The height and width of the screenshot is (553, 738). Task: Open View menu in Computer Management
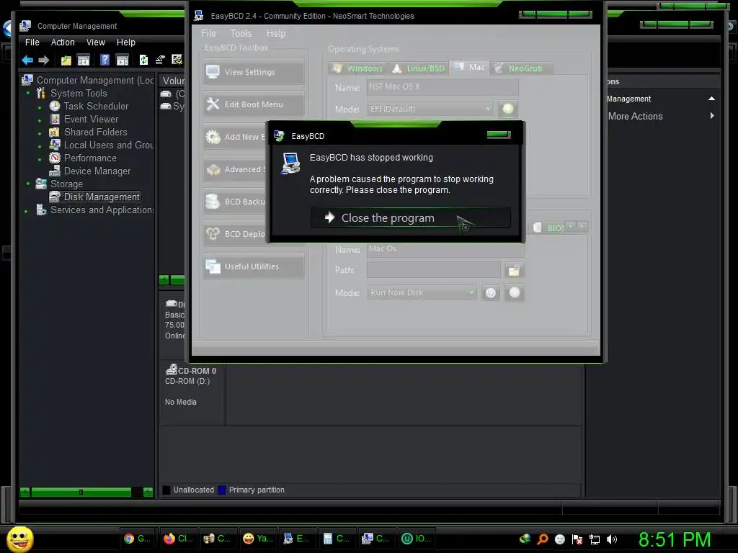[96, 42]
